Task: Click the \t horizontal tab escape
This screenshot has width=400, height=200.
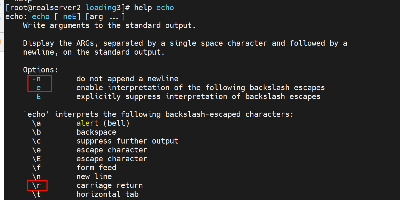Action: pyautogui.click(x=37, y=194)
